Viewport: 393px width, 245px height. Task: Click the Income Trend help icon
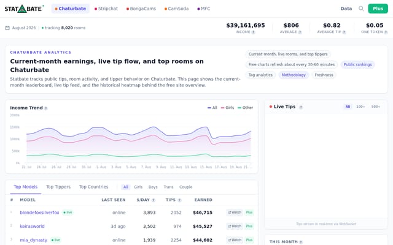45,108
